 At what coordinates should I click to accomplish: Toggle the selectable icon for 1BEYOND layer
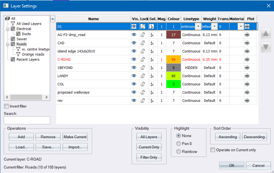pos(152,67)
